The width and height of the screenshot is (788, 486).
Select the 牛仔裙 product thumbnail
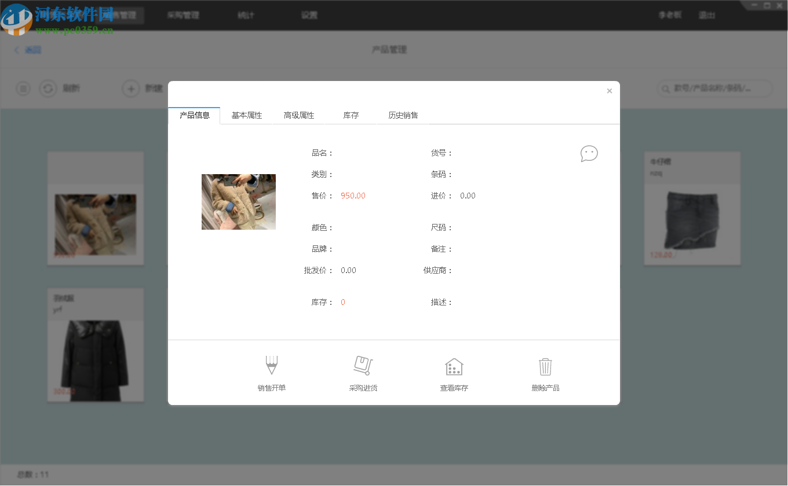692,220
